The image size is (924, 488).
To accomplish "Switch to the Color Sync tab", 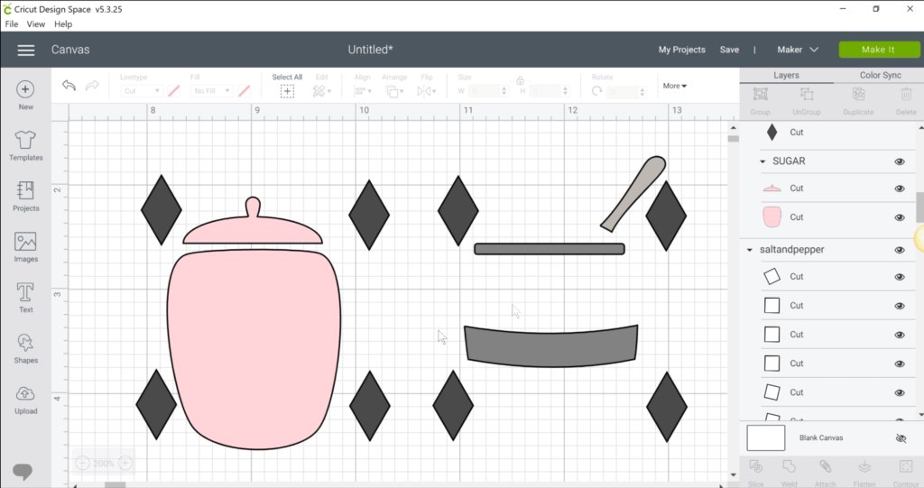I will 880,76.
